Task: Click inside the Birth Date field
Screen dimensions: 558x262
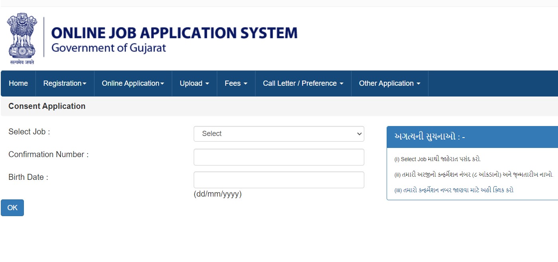Action: [279, 180]
